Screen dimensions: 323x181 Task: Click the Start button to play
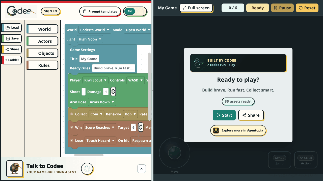(224, 115)
